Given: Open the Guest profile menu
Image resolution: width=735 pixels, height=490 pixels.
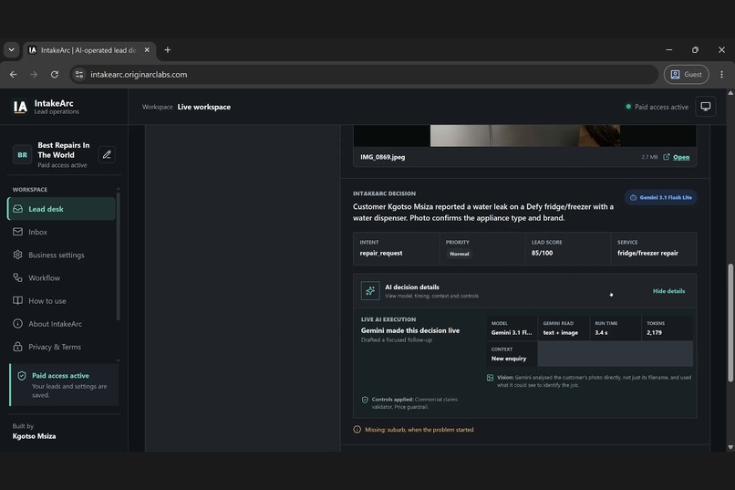Looking at the screenshot, I should click(686, 74).
